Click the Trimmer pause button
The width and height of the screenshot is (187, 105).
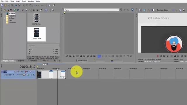point(77,56)
